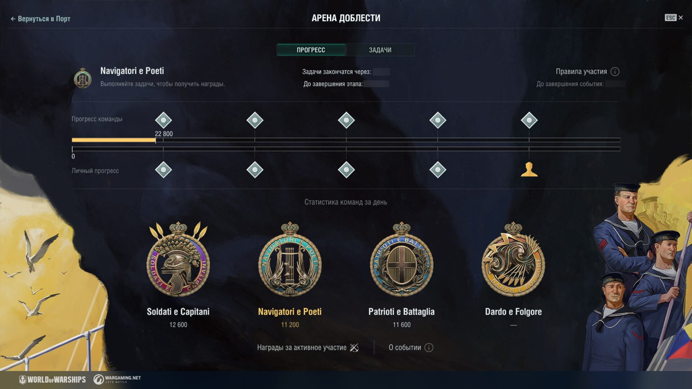Click the Soldati e Capitani team emblem
The image size is (692, 389).
tap(178, 260)
